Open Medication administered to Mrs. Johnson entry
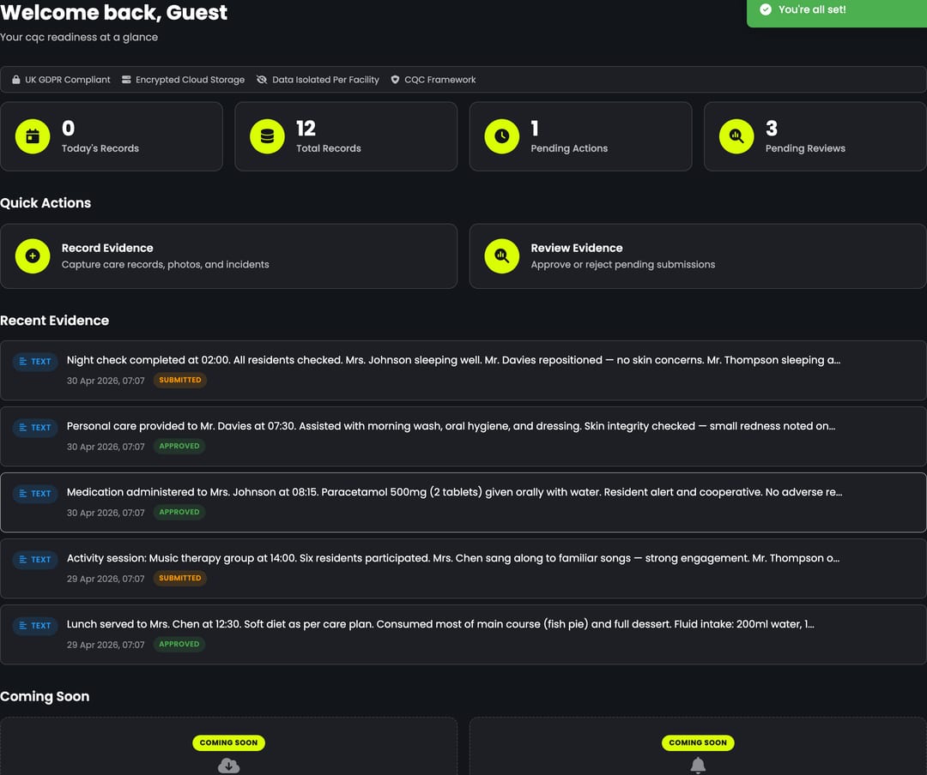The height and width of the screenshot is (775, 927). [x=463, y=502]
